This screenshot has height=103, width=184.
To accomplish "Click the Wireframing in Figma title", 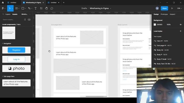I will pos(99,8).
